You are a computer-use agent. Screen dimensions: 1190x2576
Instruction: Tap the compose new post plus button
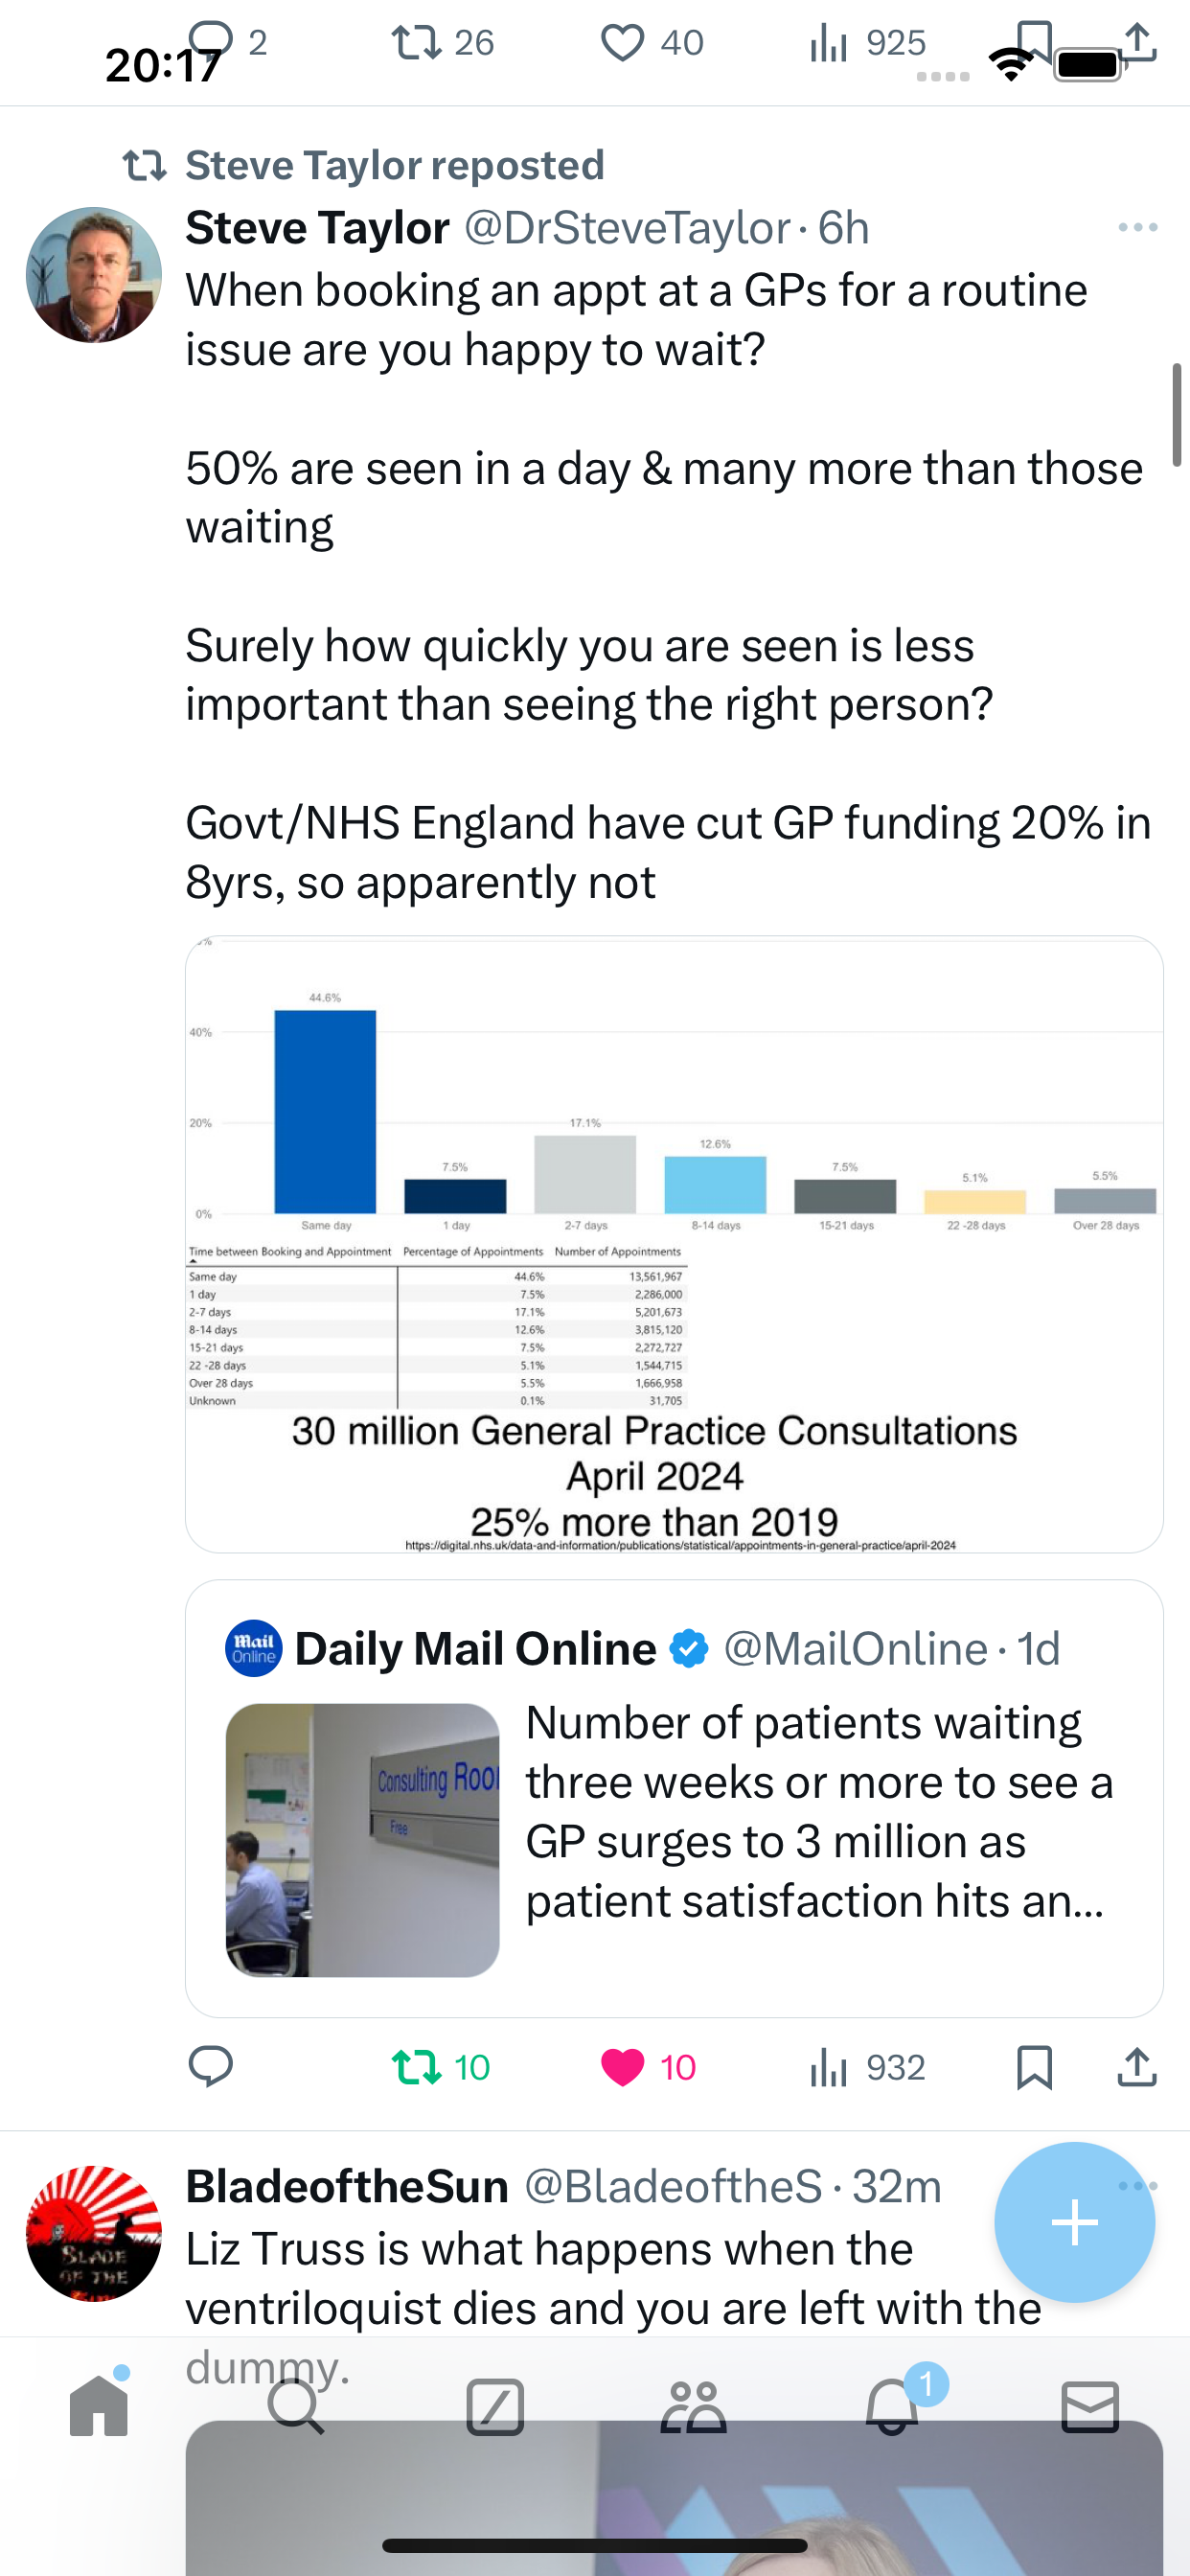(1075, 2222)
